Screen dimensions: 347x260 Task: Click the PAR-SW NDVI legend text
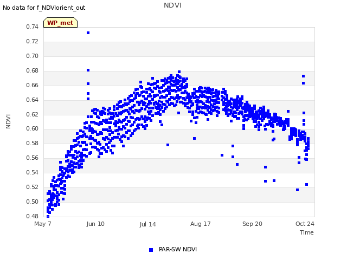click(x=178, y=249)
